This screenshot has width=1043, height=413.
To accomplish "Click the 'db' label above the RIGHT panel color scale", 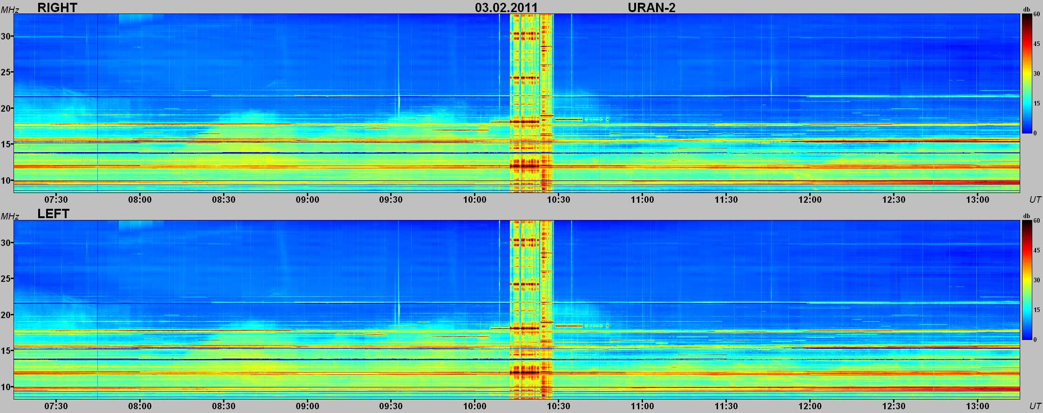I will [1026, 9].
